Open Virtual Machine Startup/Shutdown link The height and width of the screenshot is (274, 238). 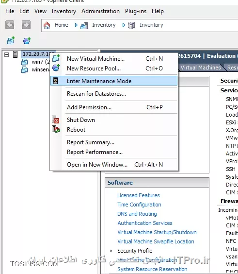click(x=157, y=232)
